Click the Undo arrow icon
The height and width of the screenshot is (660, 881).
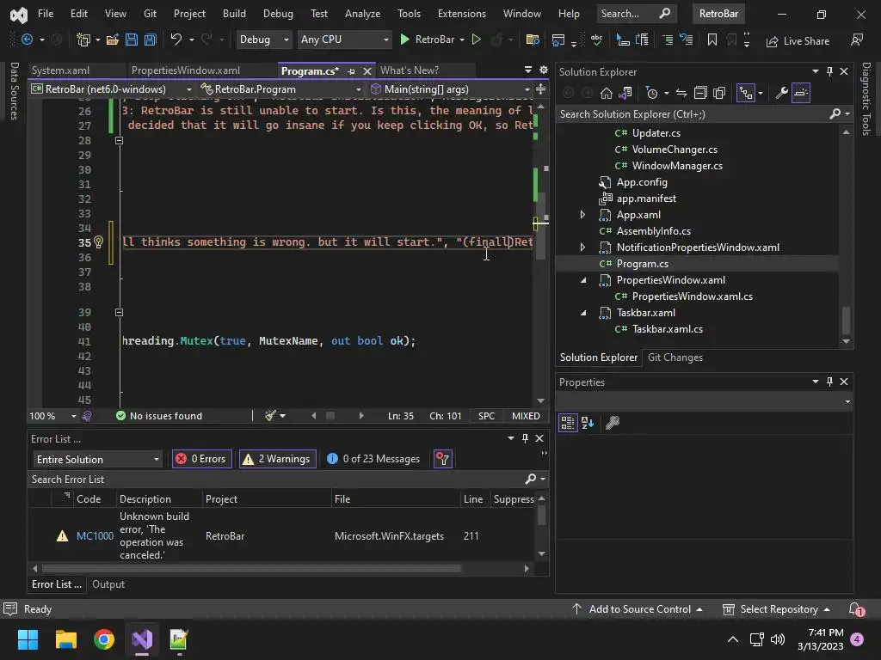[x=176, y=40]
